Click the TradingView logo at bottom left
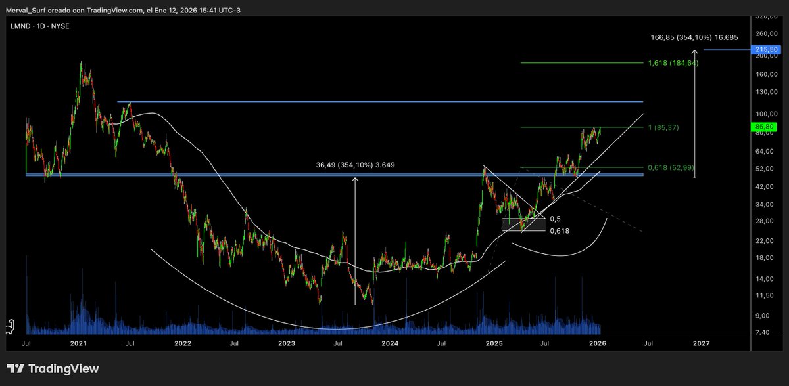 53,368
